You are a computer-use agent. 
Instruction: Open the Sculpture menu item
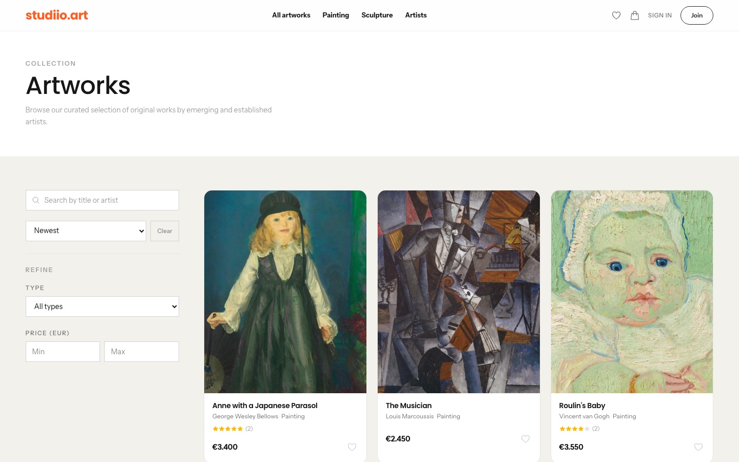point(377,15)
